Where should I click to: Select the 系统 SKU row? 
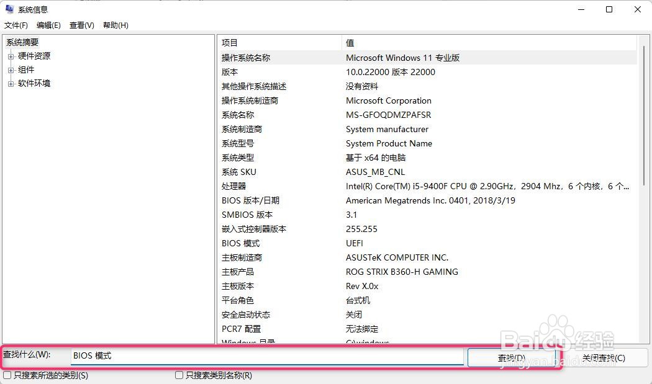click(427, 172)
